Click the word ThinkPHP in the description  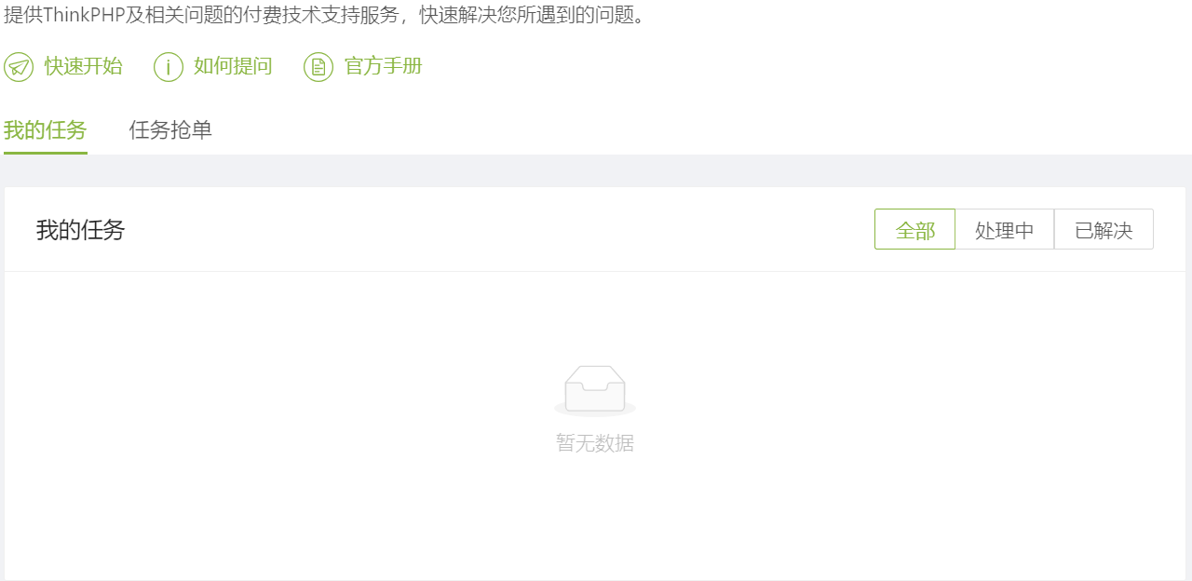pos(85,15)
